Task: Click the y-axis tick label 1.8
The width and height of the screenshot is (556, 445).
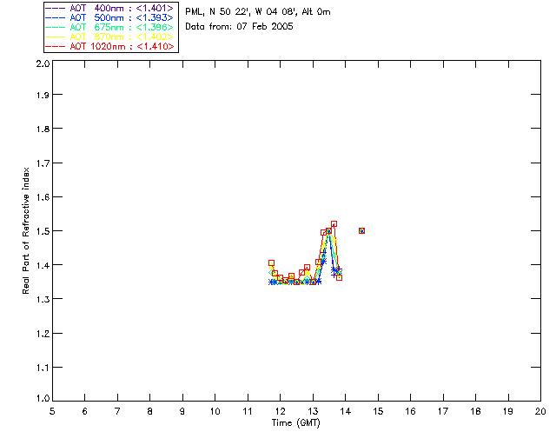Action: (x=43, y=129)
